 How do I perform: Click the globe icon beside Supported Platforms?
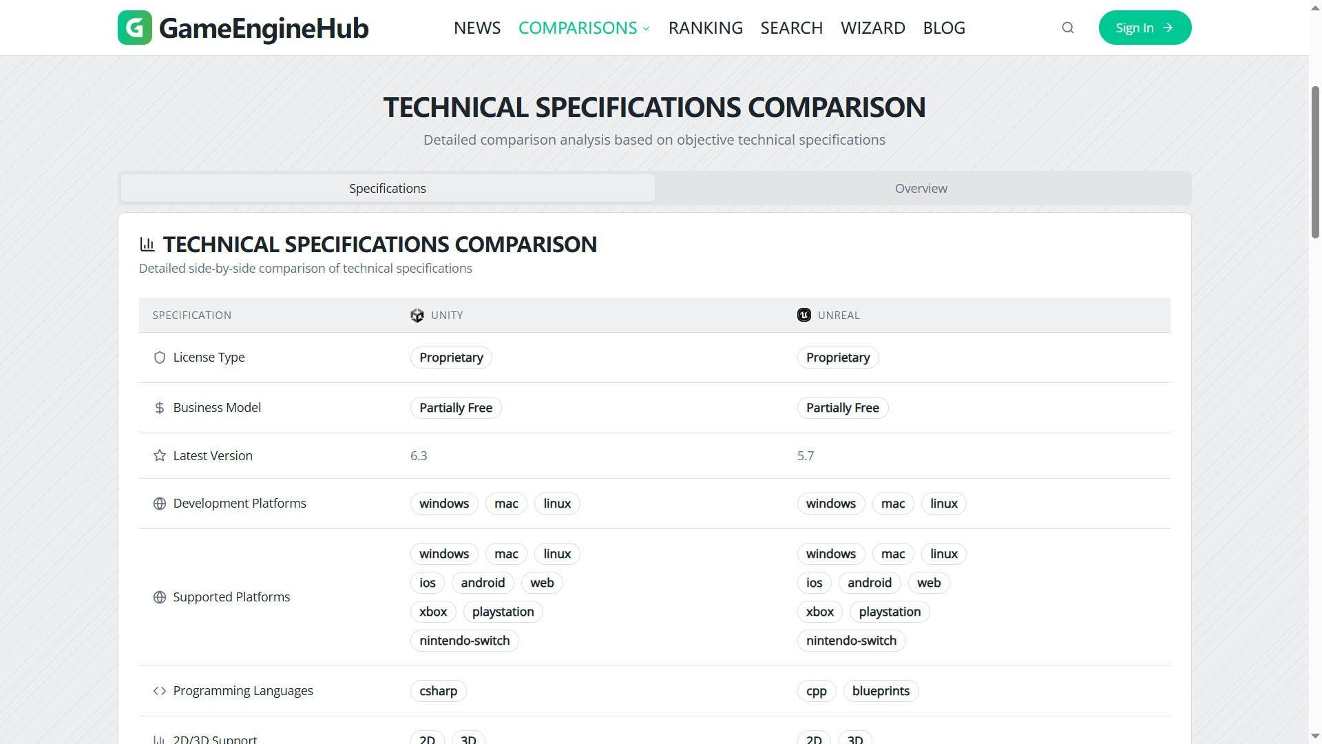[159, 597]
